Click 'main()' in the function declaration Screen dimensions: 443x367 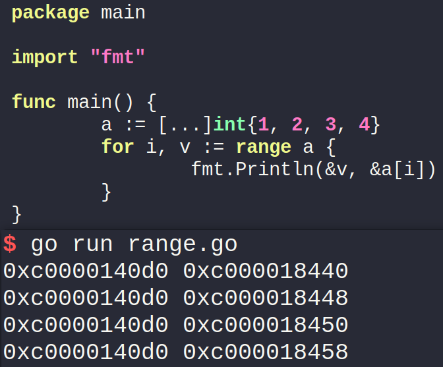pyautogui.click(x=100, y=102)
